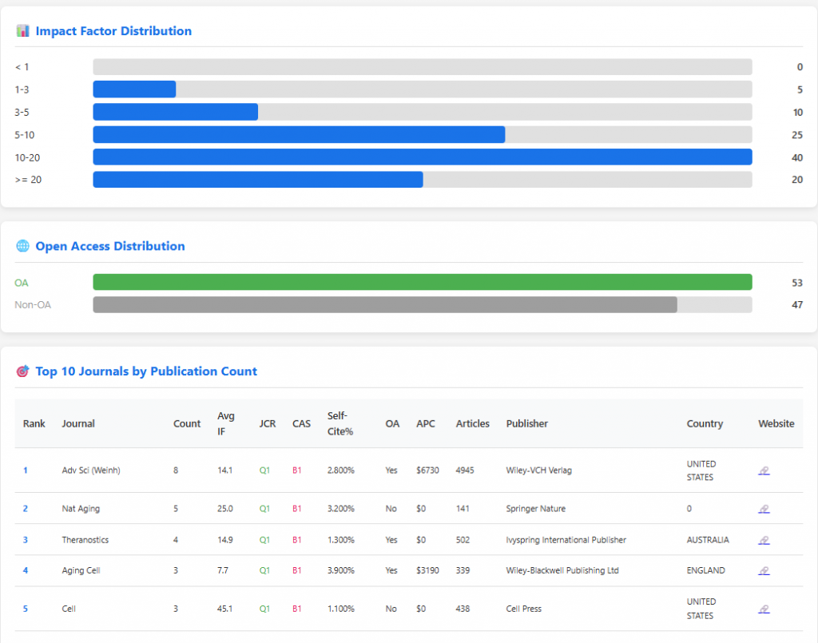
Task: Click the bar chart icon beside Impact Factor Distribution
Action: (22, 31)
